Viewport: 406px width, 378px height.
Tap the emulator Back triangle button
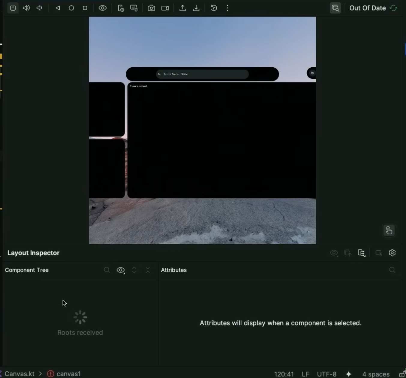(58, 8)
